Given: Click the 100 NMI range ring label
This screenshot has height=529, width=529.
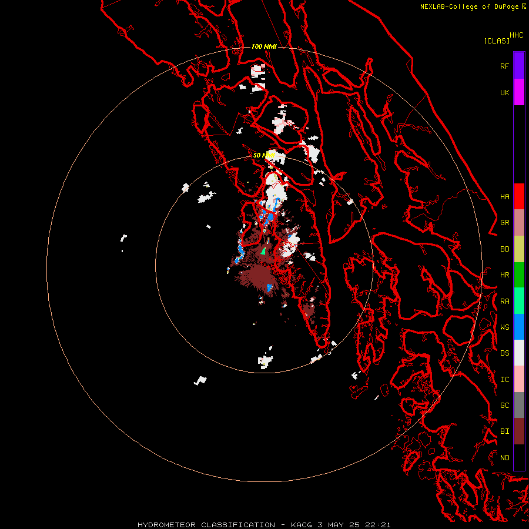Looking at the screenshot, I should tap(264, 46).
